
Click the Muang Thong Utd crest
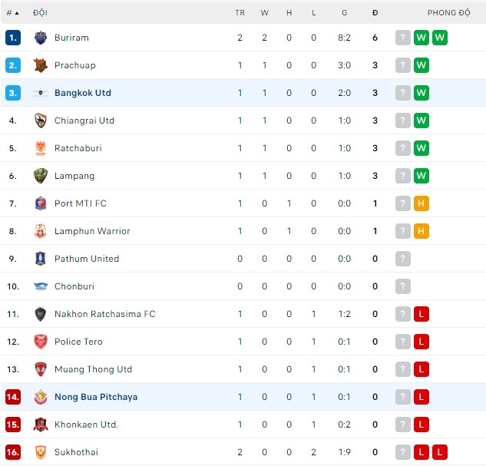41,369
